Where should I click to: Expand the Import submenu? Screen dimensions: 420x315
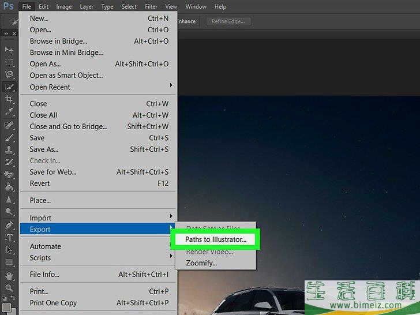98,217
